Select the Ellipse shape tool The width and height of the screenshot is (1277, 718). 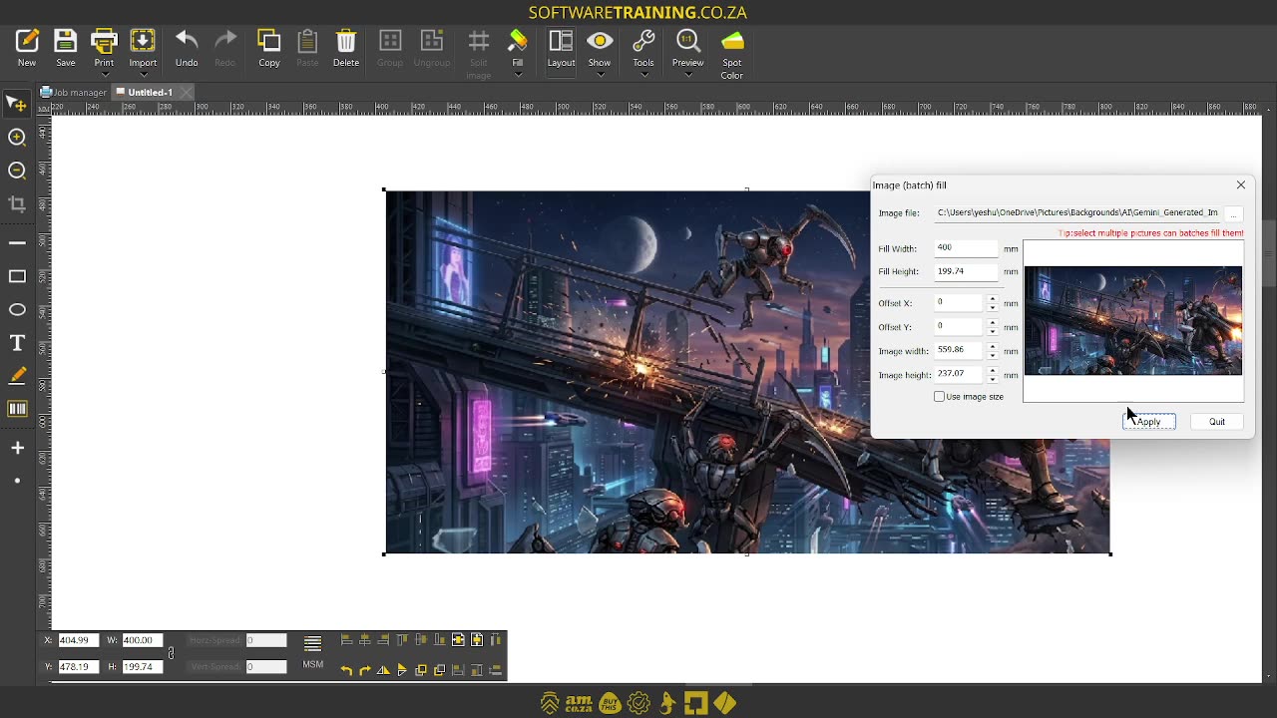coord(17,309)
